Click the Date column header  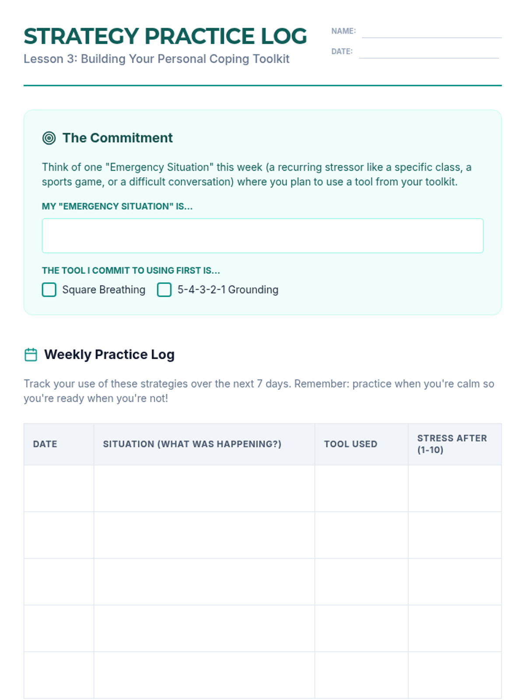[45, 444]
